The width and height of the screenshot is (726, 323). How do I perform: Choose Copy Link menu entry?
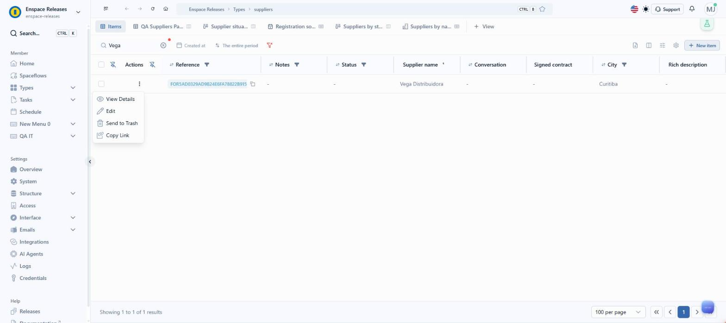(118, 135)
